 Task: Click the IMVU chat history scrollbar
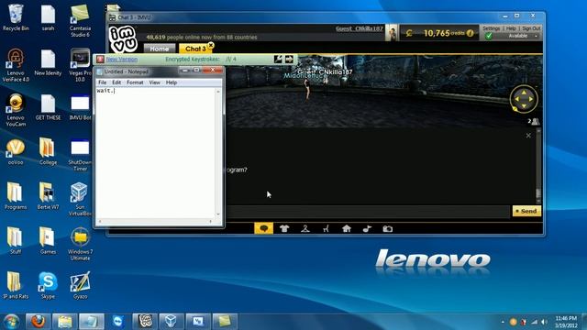click(x=538, y=167)
